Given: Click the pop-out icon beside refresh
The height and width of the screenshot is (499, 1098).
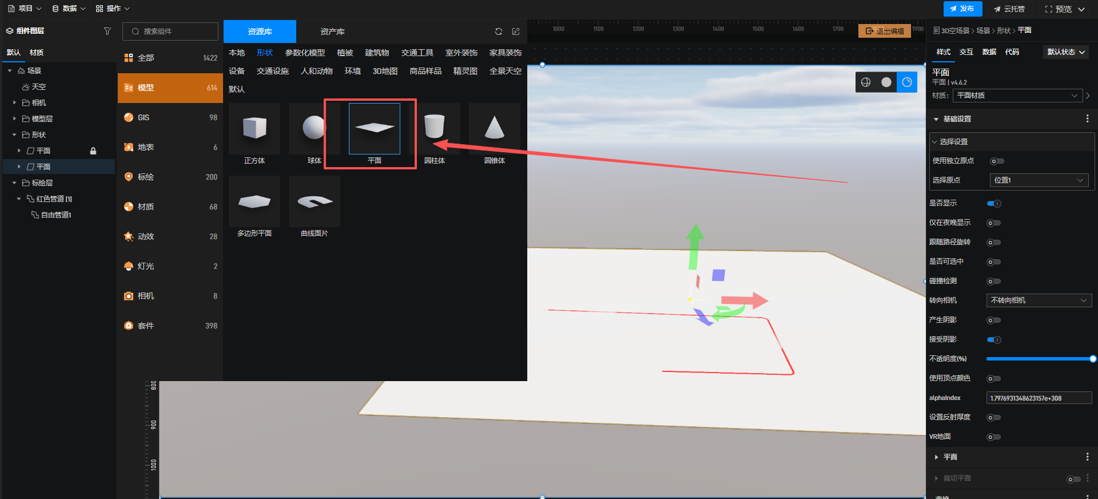Looking at the screenshot, I should (x=516, y=31).
